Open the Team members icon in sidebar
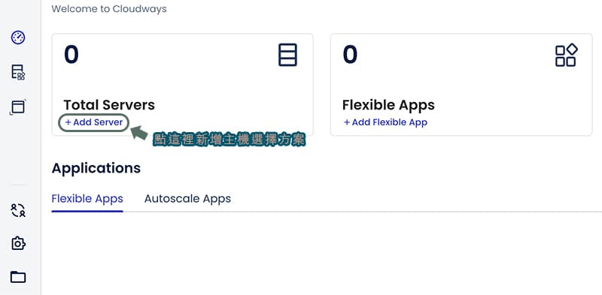The height and width of the screenshot is (295, 602). (x=18, y=210)
